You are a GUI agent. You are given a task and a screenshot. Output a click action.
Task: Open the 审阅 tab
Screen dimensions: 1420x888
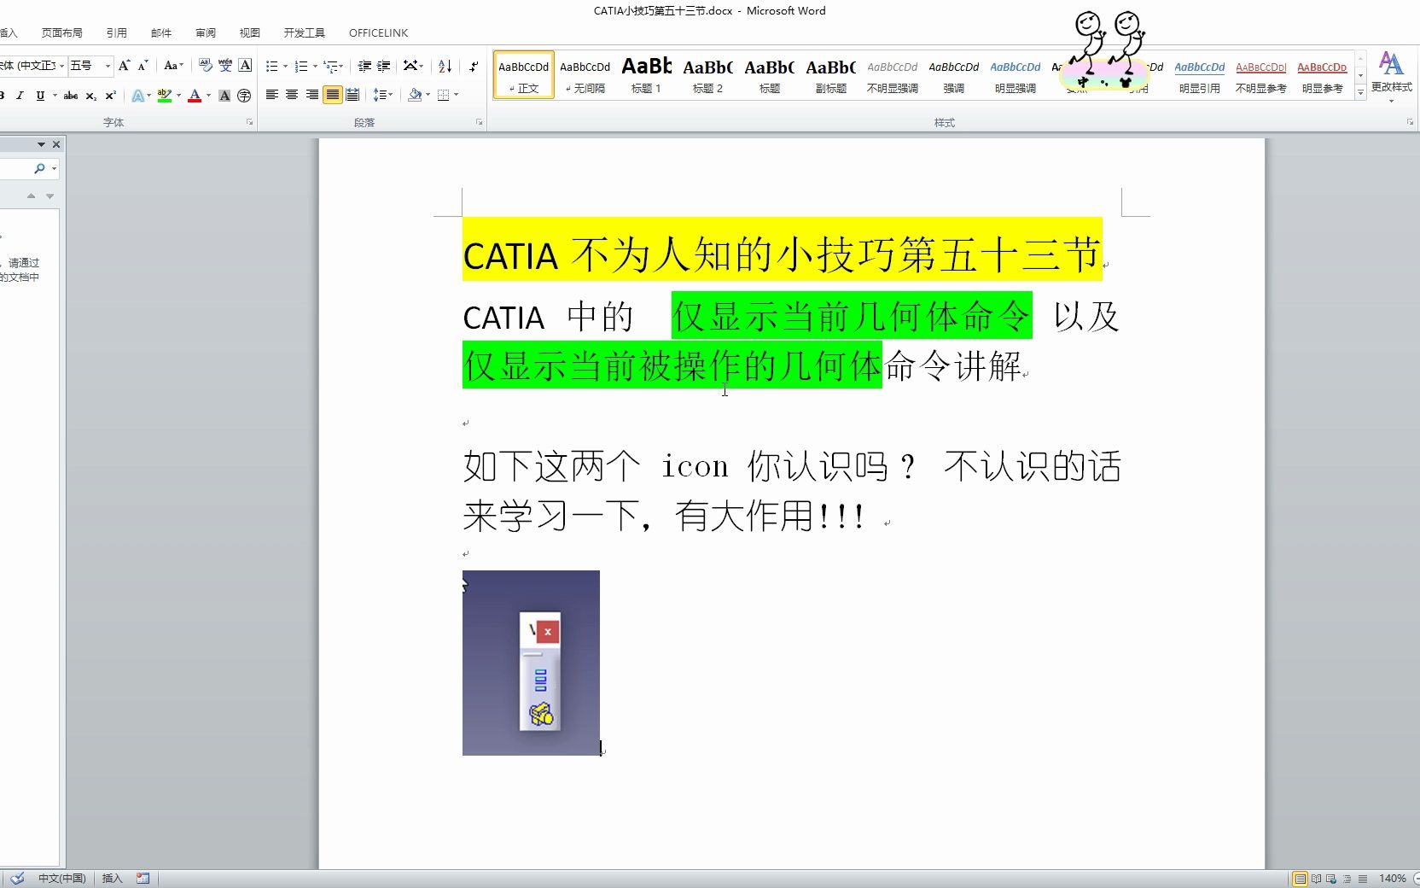(x=206, y=32)
